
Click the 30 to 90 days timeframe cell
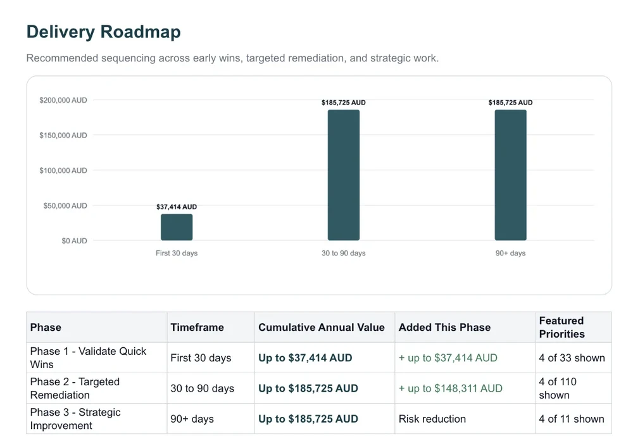tap(211, 388)
